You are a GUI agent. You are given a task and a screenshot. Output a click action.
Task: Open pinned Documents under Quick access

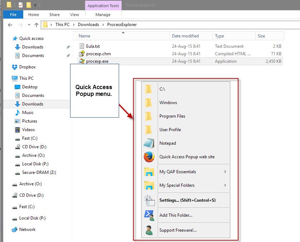click(x=33, y=56)
